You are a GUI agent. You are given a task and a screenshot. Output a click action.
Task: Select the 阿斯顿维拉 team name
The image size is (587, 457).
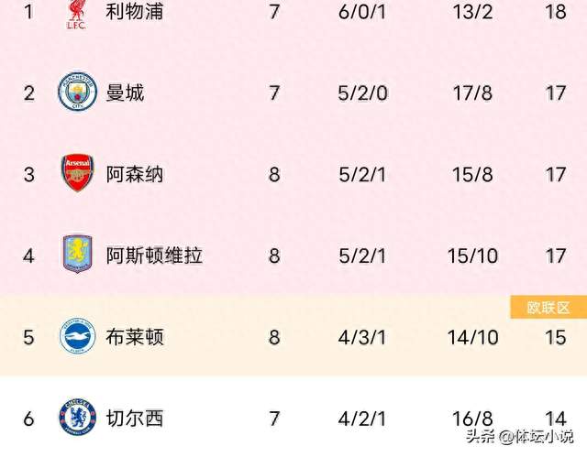pos(154,255)
